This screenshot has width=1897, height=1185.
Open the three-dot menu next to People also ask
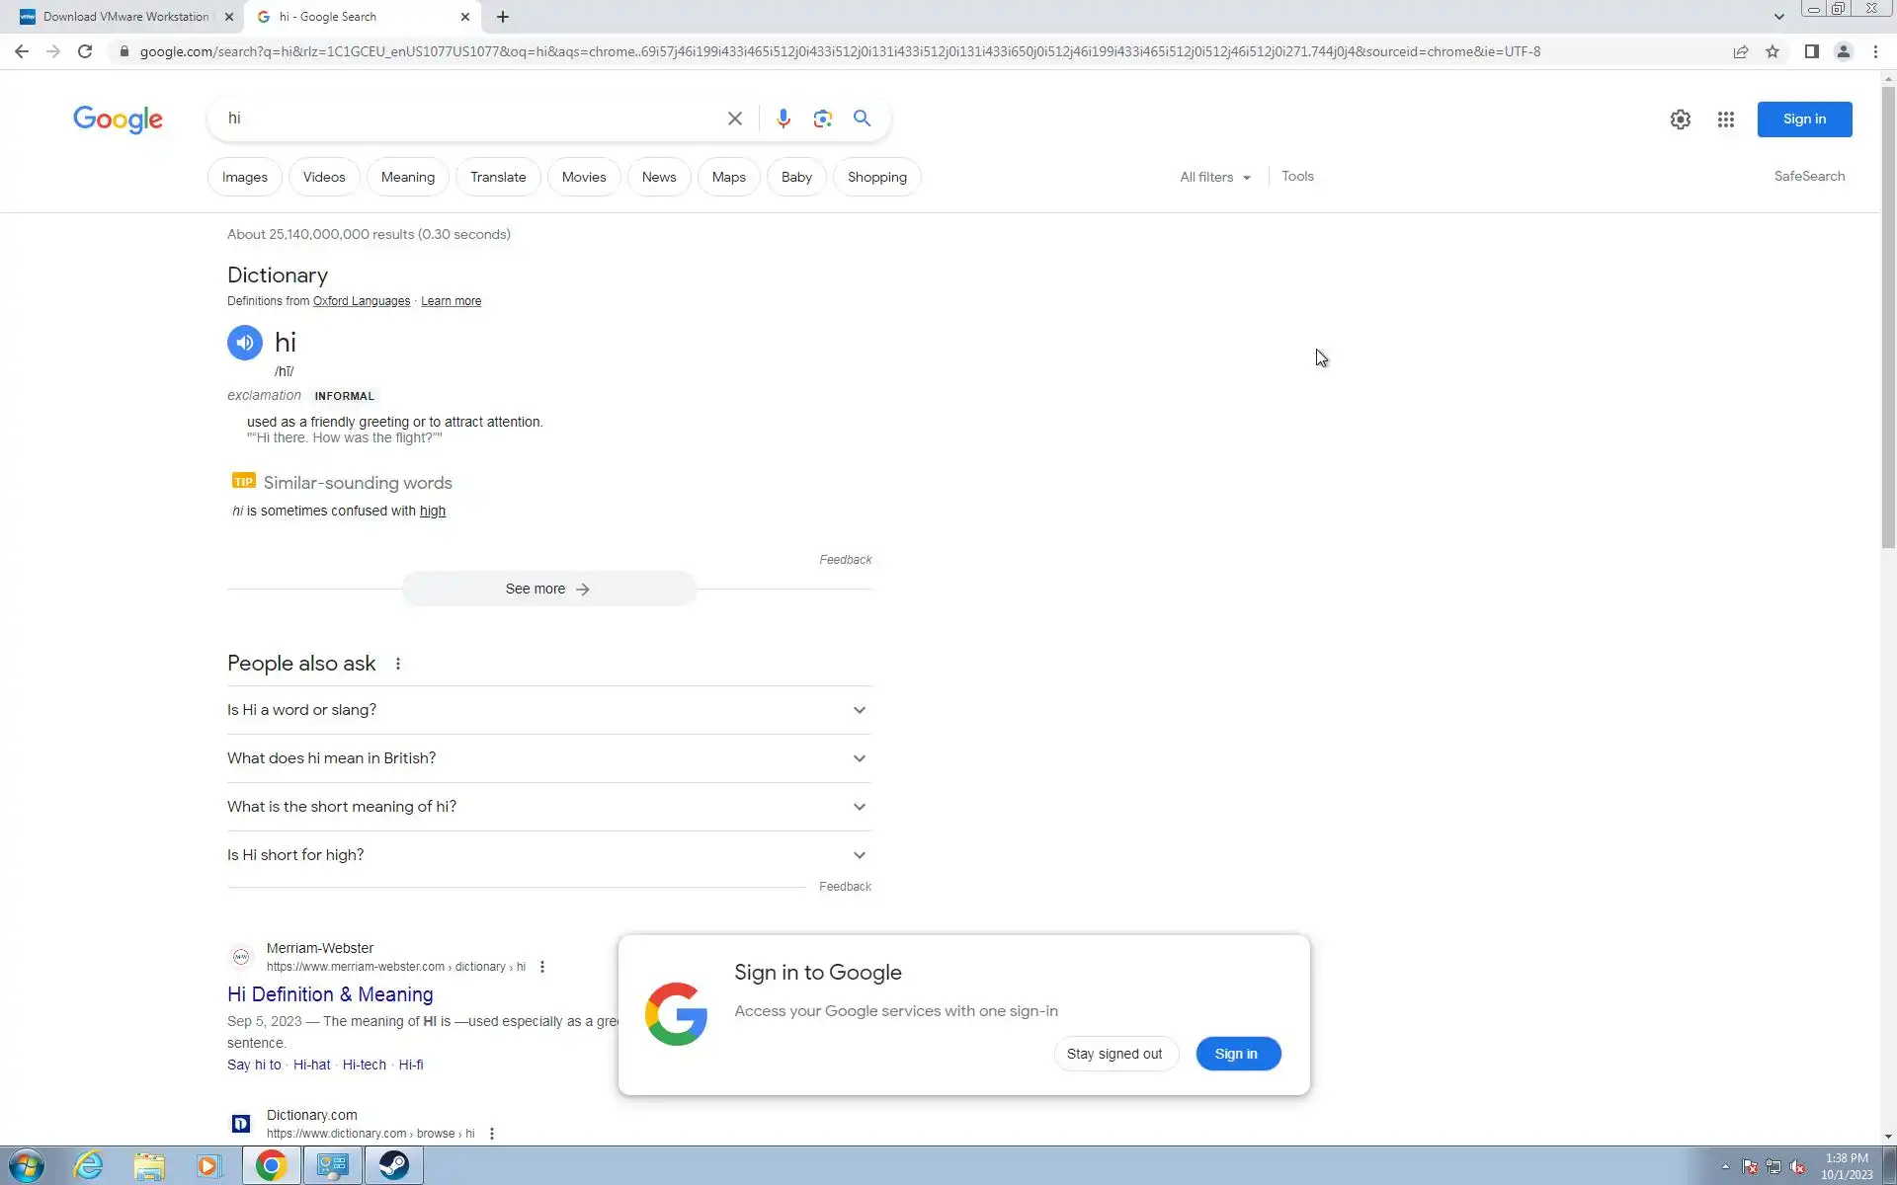(x=398, y=664)
